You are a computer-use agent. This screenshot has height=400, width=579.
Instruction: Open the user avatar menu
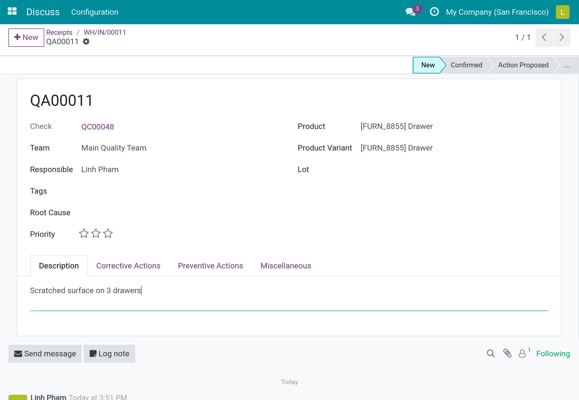pos(562,12)
